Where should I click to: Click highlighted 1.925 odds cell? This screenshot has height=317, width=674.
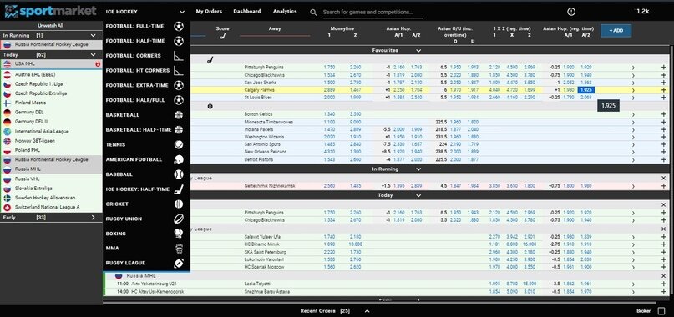pyautogui.click(x=585, y=90)
